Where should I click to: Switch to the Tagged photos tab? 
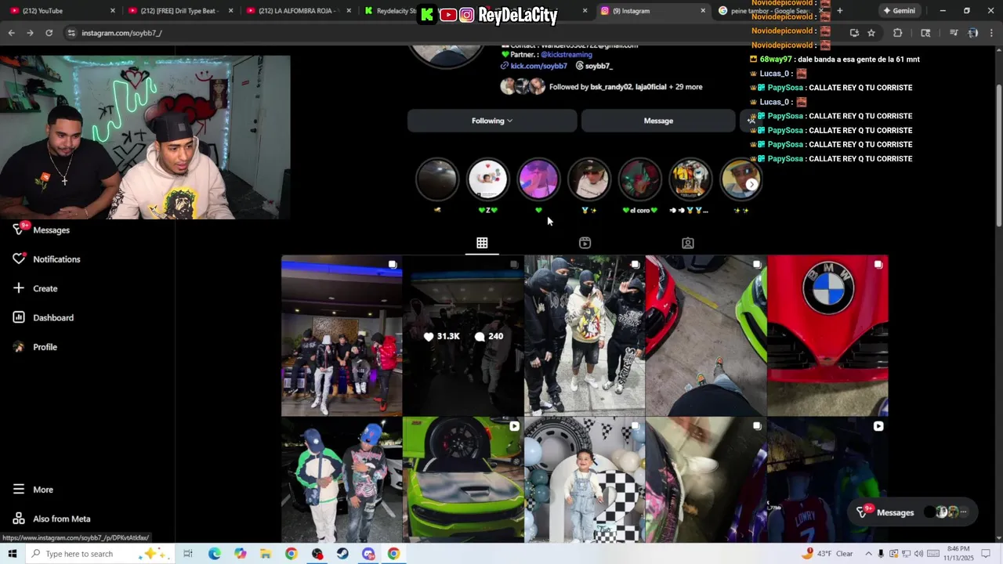click(x=687, y=243)
